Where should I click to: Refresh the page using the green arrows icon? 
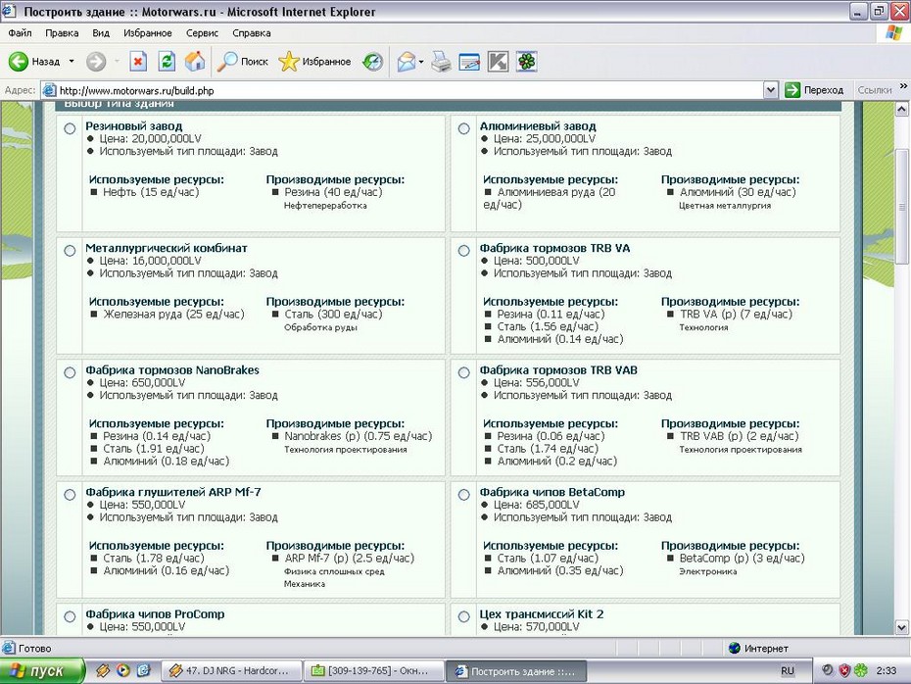pyautogui.click(x=167, y=61)
